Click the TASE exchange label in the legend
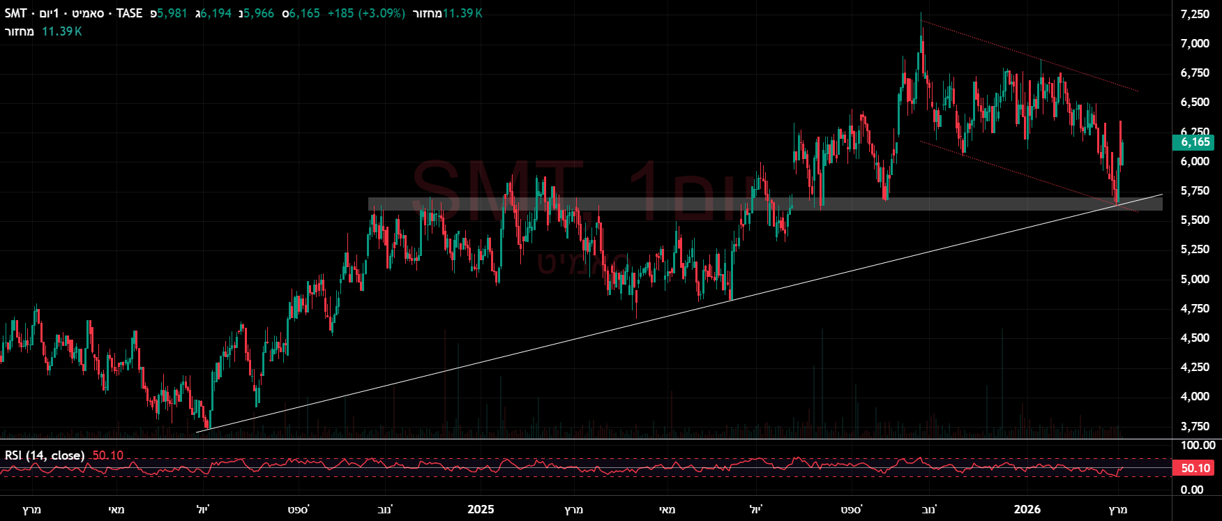 pos(129,13)
